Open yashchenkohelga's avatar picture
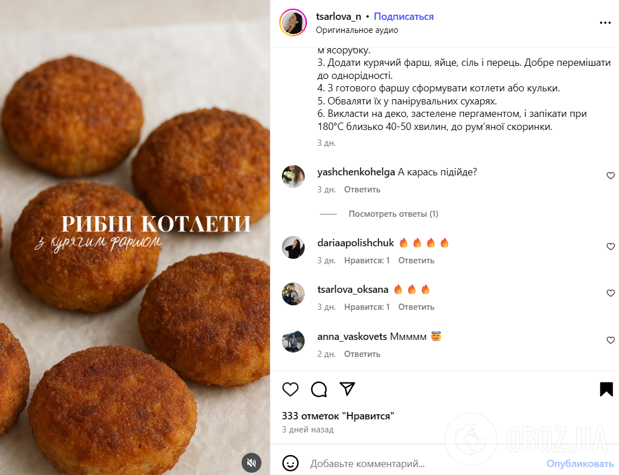The width and height of the screenshot is (619, 475). pos(293,176)
